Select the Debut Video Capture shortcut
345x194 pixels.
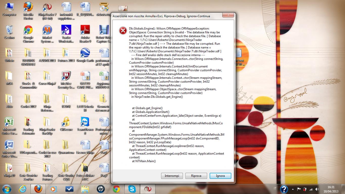(104, 34)
